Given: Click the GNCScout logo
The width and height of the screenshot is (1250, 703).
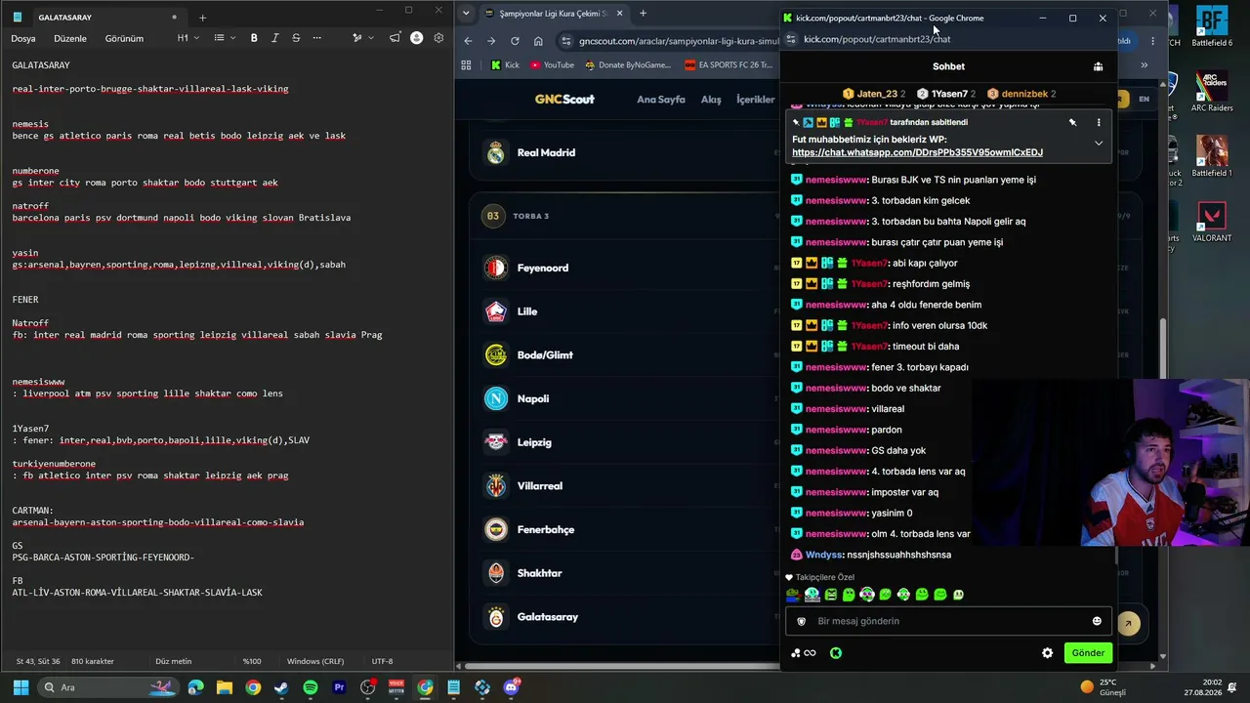Looking at the screenshot, I should pyautogui.click(x=564, y=100).
